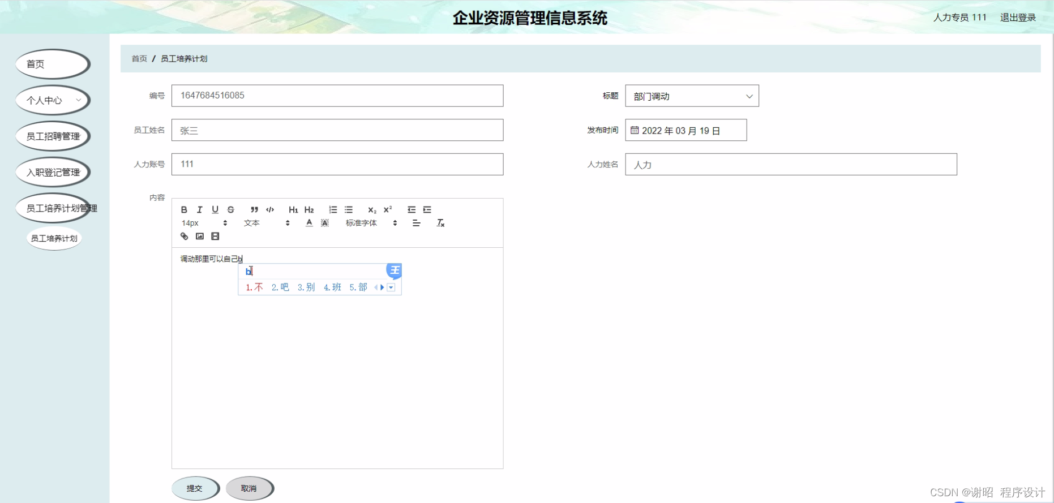
Task: Insert a code block with the code icon
Action: pos(270,209)
